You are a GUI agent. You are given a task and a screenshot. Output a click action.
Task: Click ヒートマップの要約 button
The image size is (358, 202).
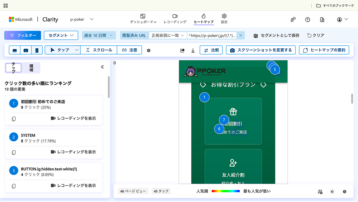coord(324,50)
